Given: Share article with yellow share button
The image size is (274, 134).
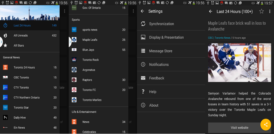Looking at the screenshot, I should pyautogui.click(x=266, y=125).
